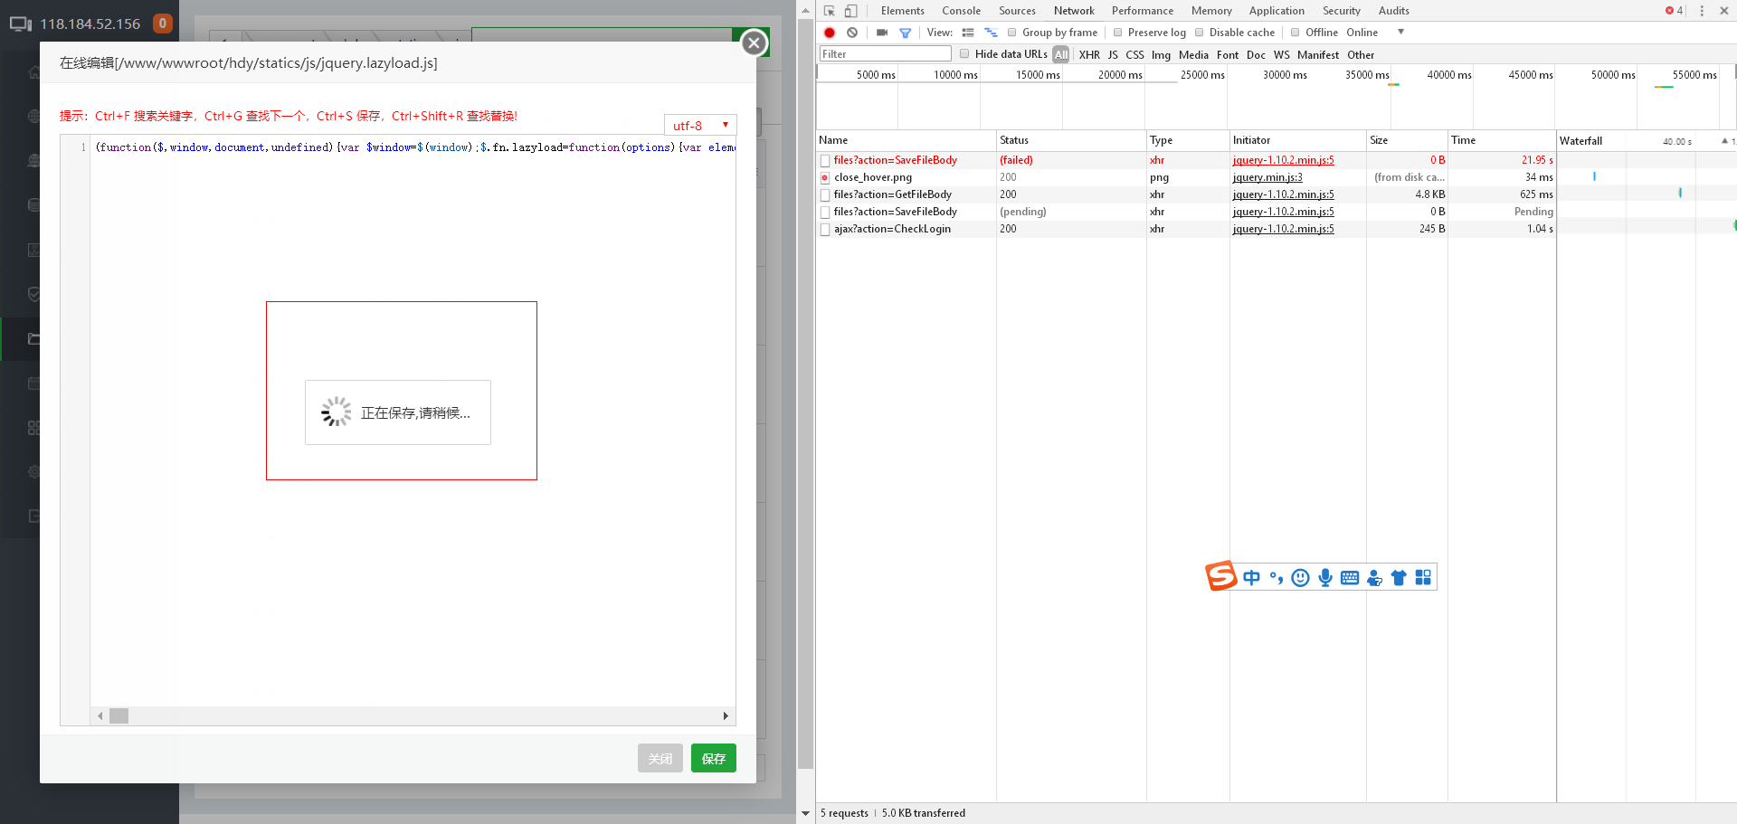The image size is (1737, 824).
Task: Click the Sogou input method logo
Action: 1220,576
